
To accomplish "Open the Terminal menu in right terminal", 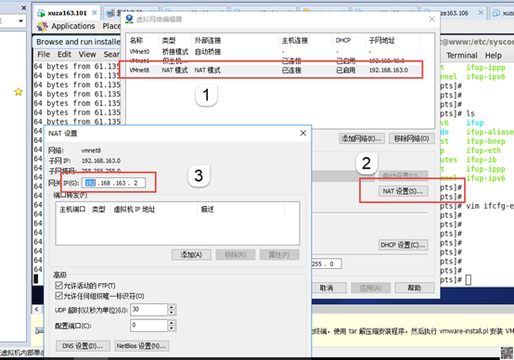I will (461, 56).
